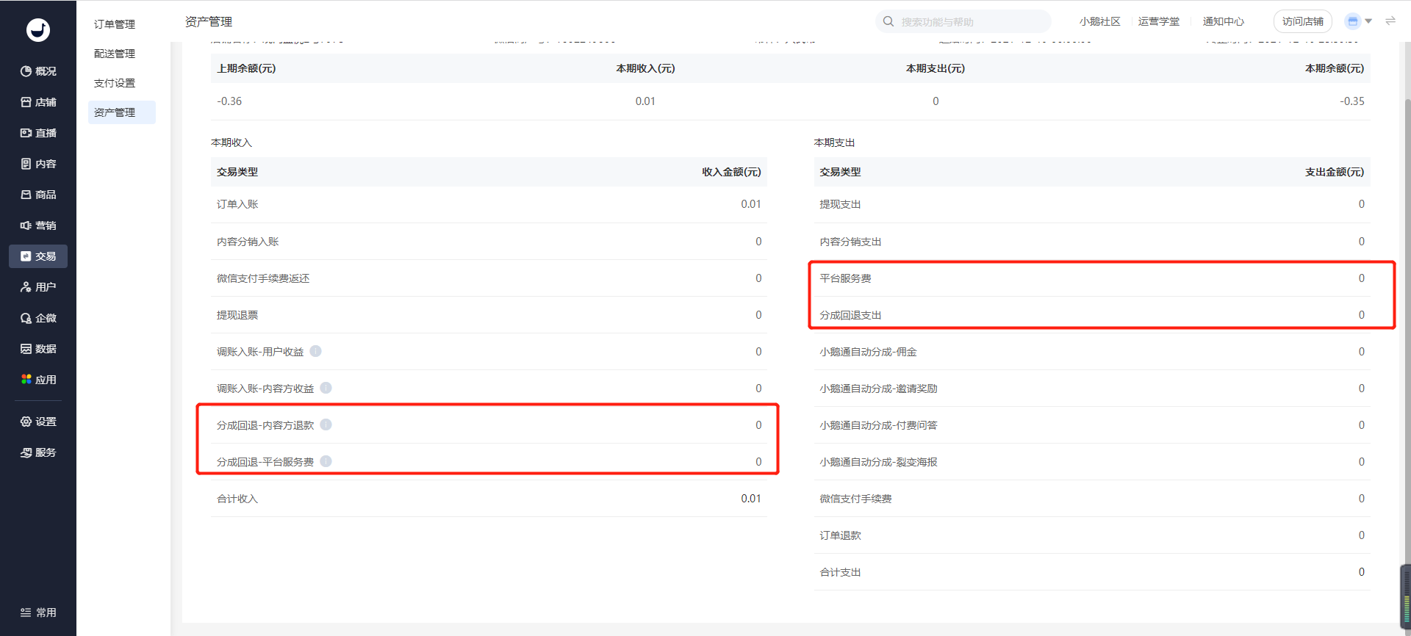Open 运营学堂 link
The image size is (1411, 636).
pos(1159,21)
